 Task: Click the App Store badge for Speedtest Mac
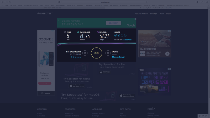click(x=105, y=72)
